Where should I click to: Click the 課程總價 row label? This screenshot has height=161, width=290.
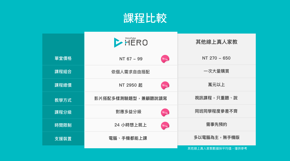(x=63, y=85)
